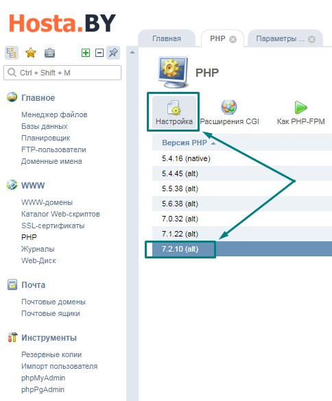Close the Параметры tab
The image size is (332, 401).
coord(311,39)
